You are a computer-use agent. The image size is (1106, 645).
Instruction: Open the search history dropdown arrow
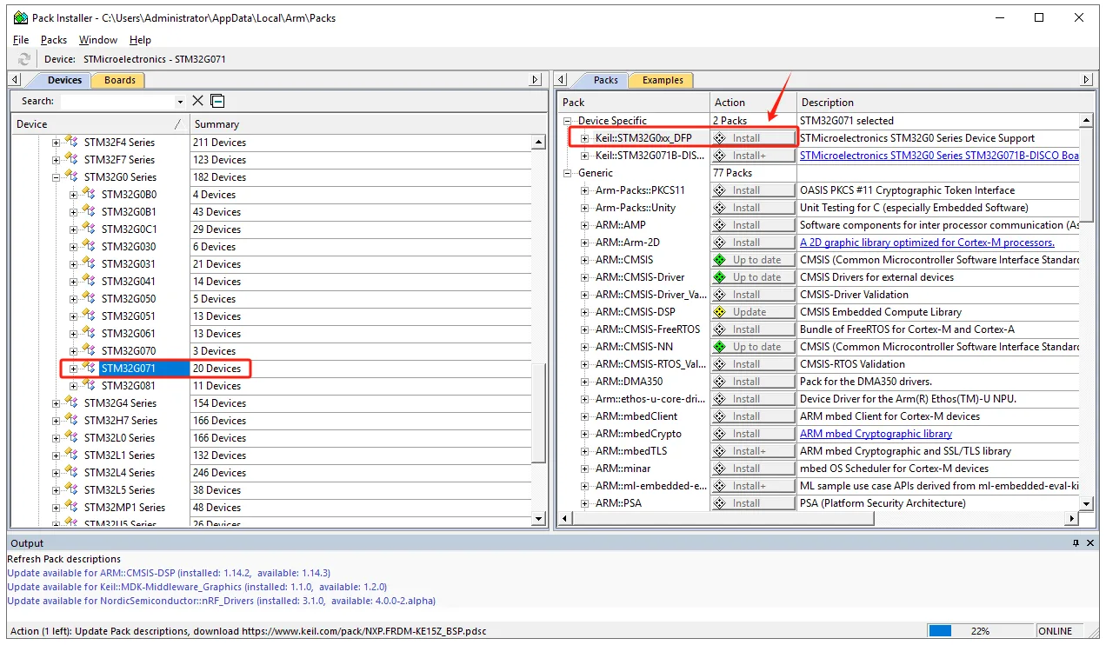(x=180, y=102)
